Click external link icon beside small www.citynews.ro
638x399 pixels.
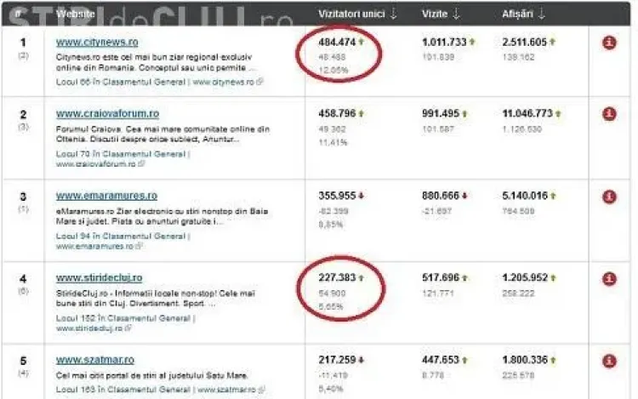(260, 83)
